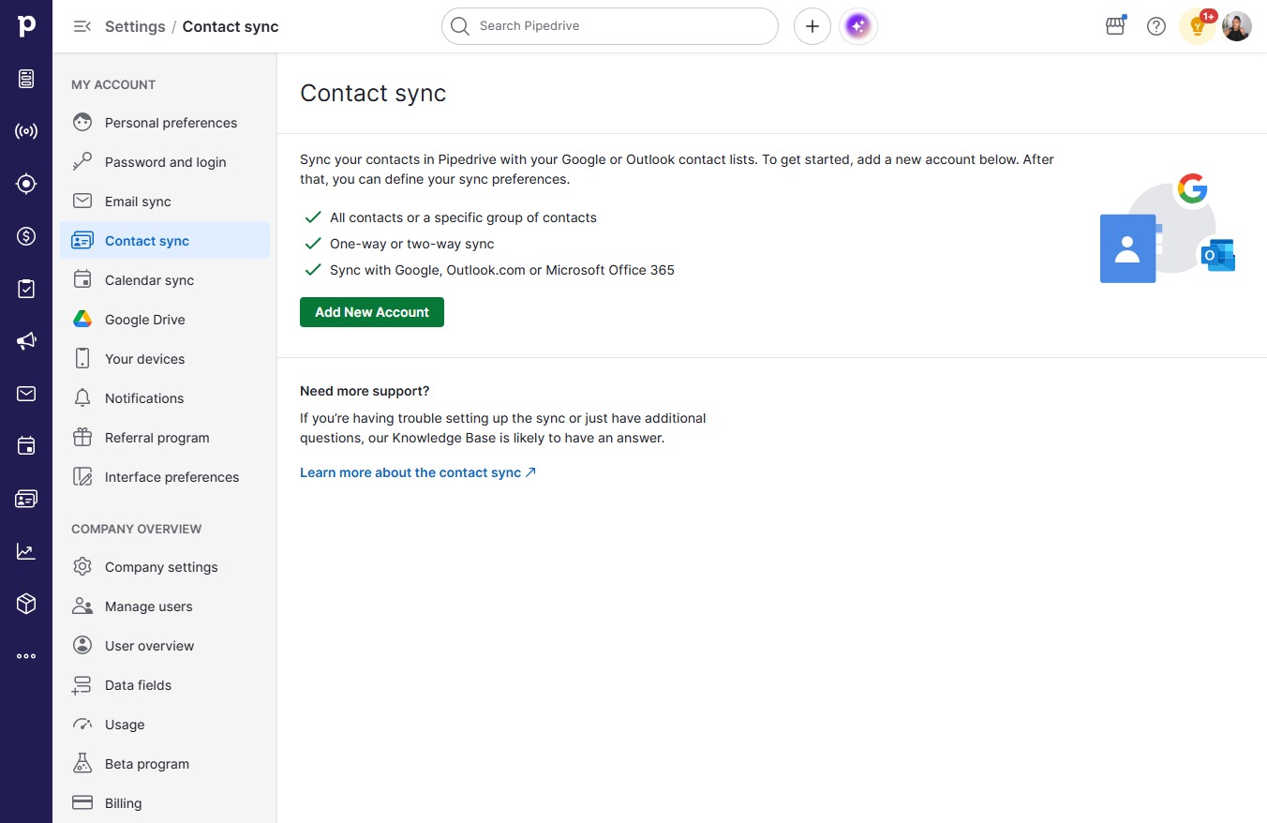Go to Deals via the dollar icon
This screenshot has height=823, width=1267.
click(26, 236)
